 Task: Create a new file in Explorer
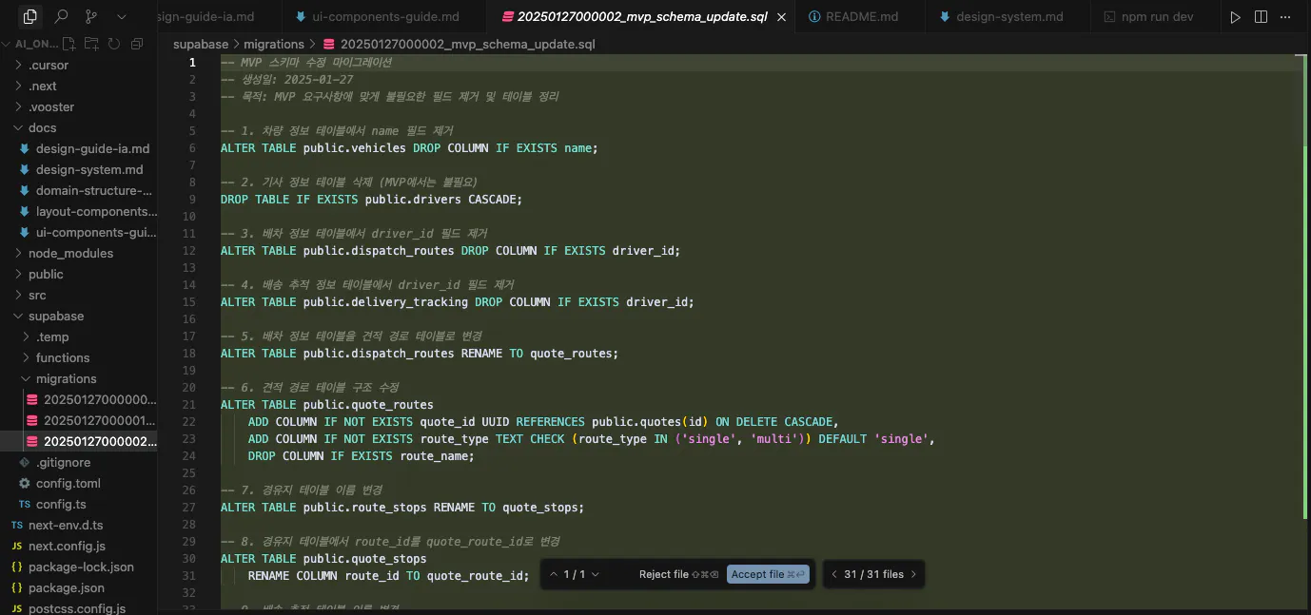pyautogui.click(x=71, y=44)
